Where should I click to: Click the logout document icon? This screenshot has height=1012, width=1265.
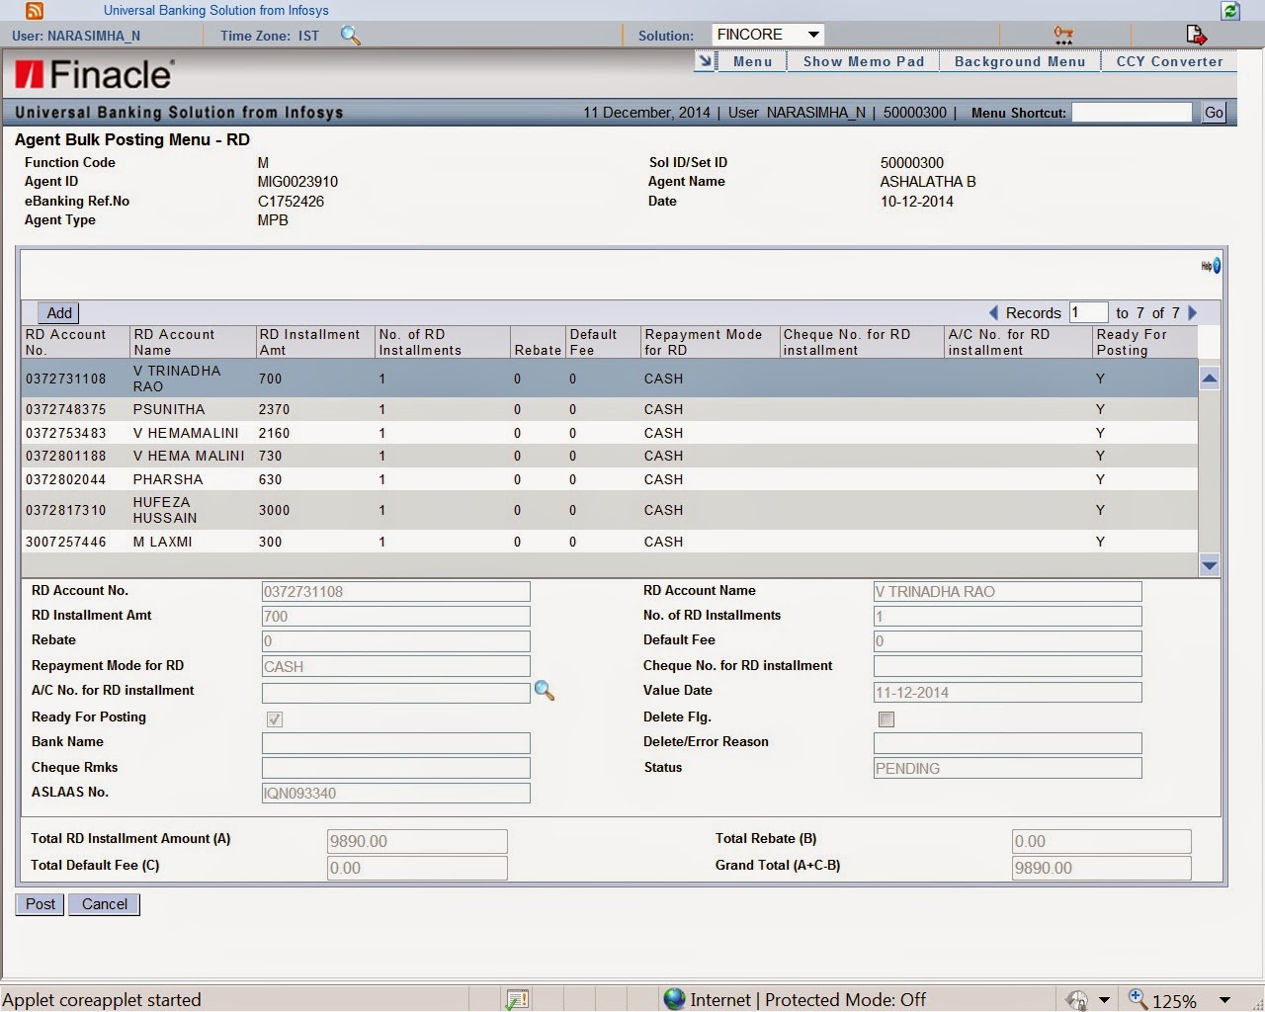click(1196, 36)
